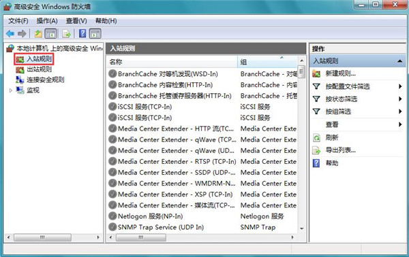Viewport: 409px width, 257px height.
Task: Select Media Center Extender - qWave (UD rule
Action: [176, 150]
